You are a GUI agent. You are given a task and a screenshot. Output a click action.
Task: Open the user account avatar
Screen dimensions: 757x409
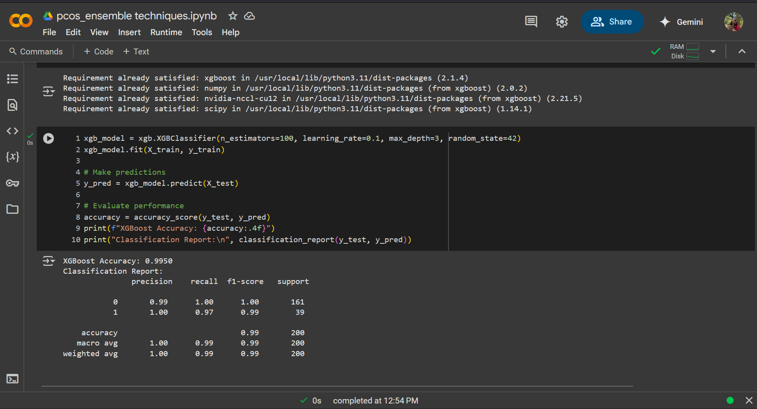[x=733, y=22]
